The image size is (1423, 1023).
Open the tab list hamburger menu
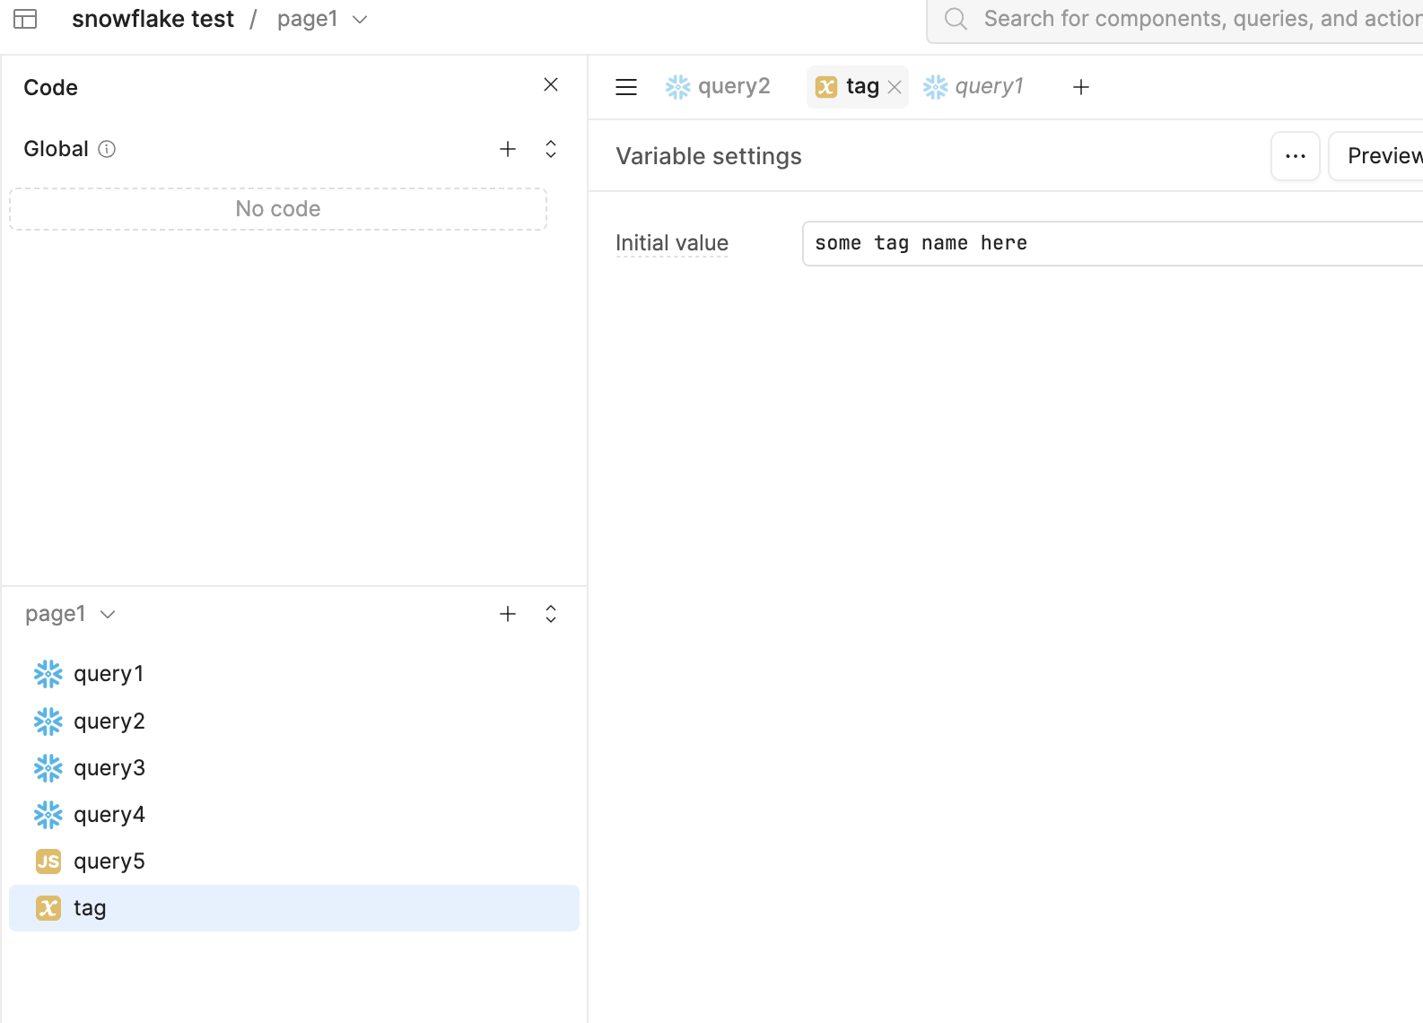point(626,87)
